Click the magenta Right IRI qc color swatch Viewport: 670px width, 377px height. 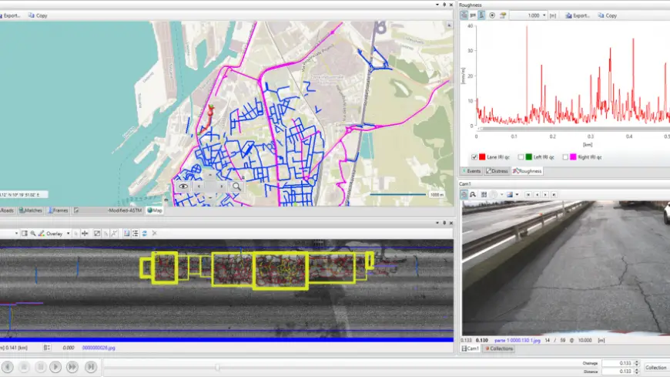tap(573, 157)
